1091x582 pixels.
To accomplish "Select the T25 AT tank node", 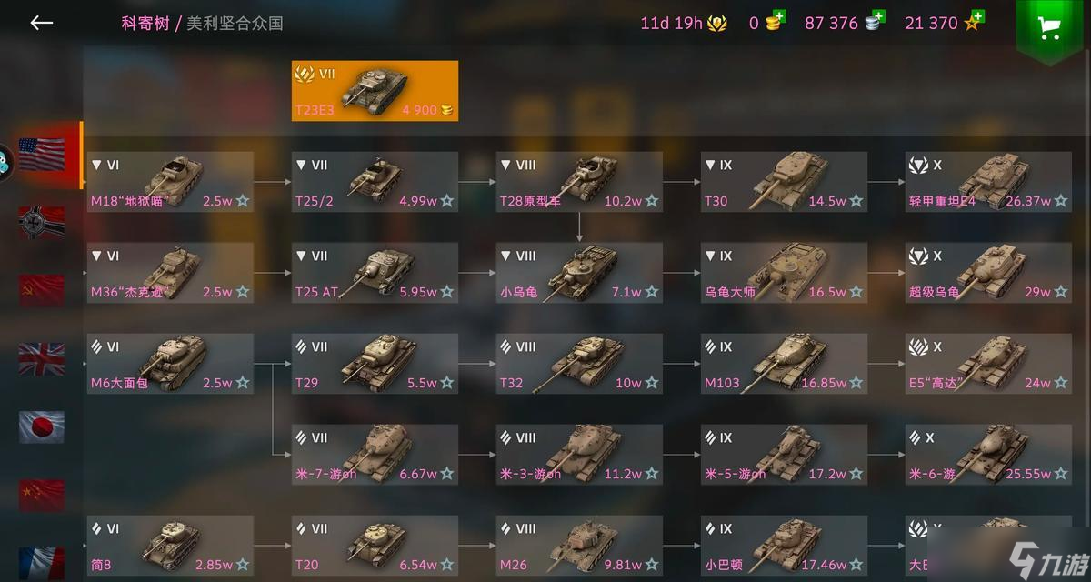I will click(x=375, y=273).
